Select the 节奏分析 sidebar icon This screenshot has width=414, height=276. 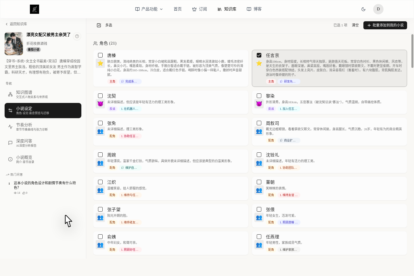coord(10,126)
